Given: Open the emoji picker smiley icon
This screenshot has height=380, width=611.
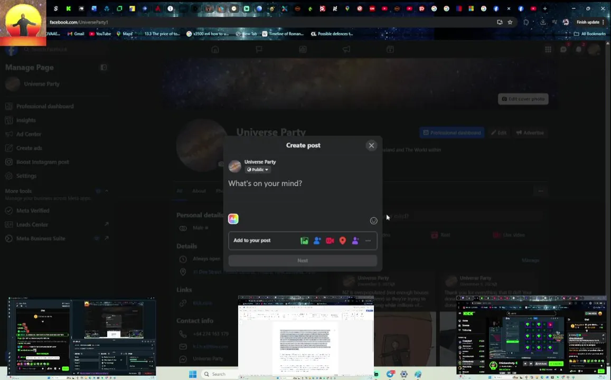Looking at the screenshot, I should coord(373,221).
